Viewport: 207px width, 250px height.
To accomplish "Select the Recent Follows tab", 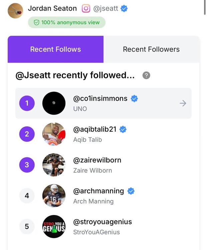I will pyautogui.click(x=56, y=49).
